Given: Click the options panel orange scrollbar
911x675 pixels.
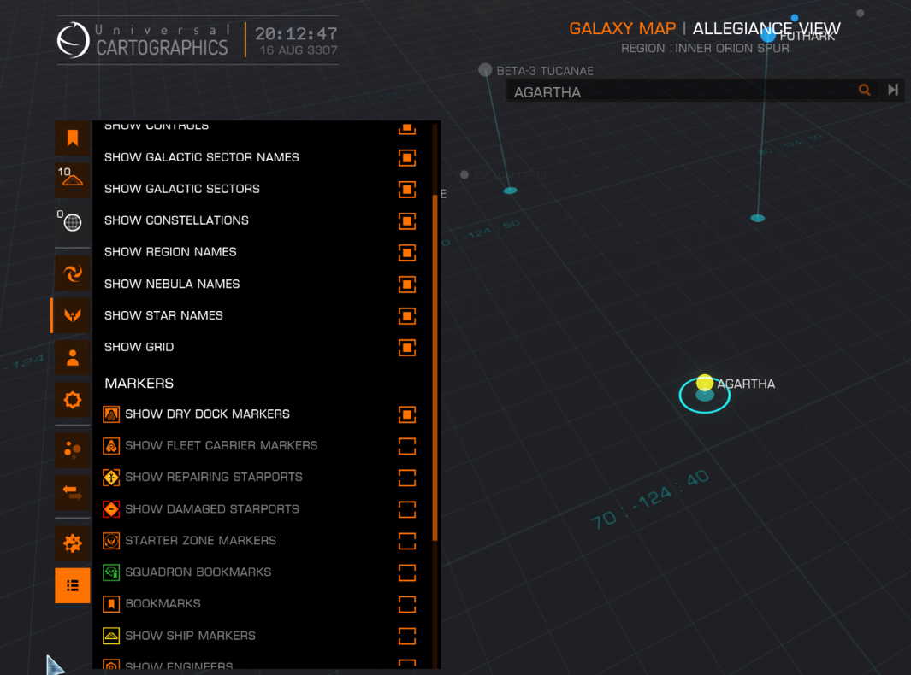Looking at the screenshot, I should (435, 367).
